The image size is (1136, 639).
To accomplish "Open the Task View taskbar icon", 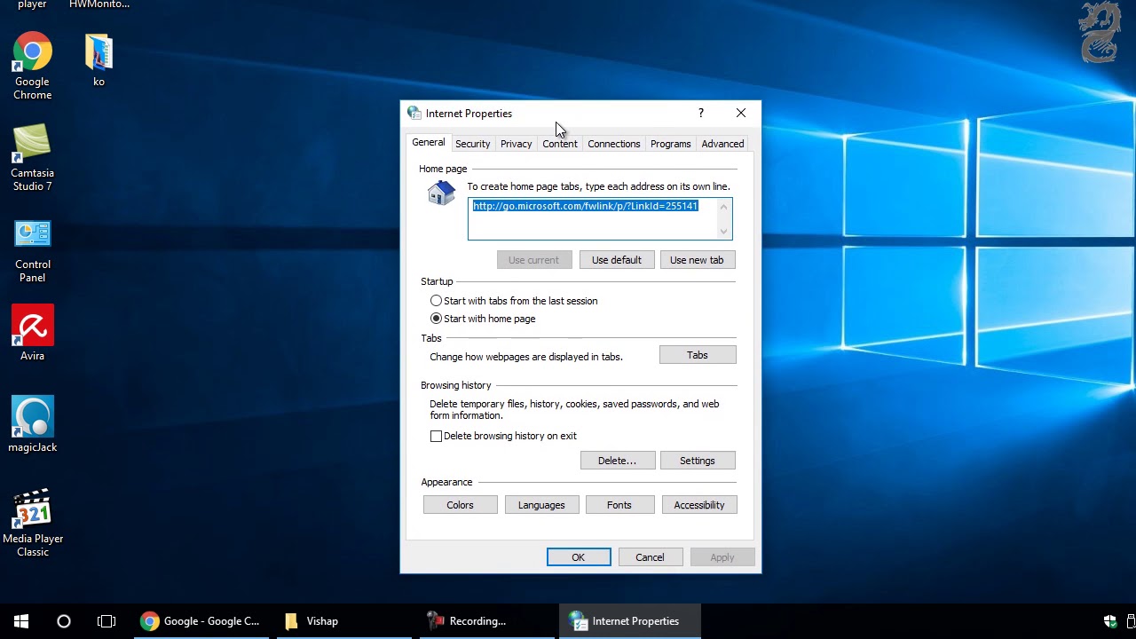I will [106, 621].
